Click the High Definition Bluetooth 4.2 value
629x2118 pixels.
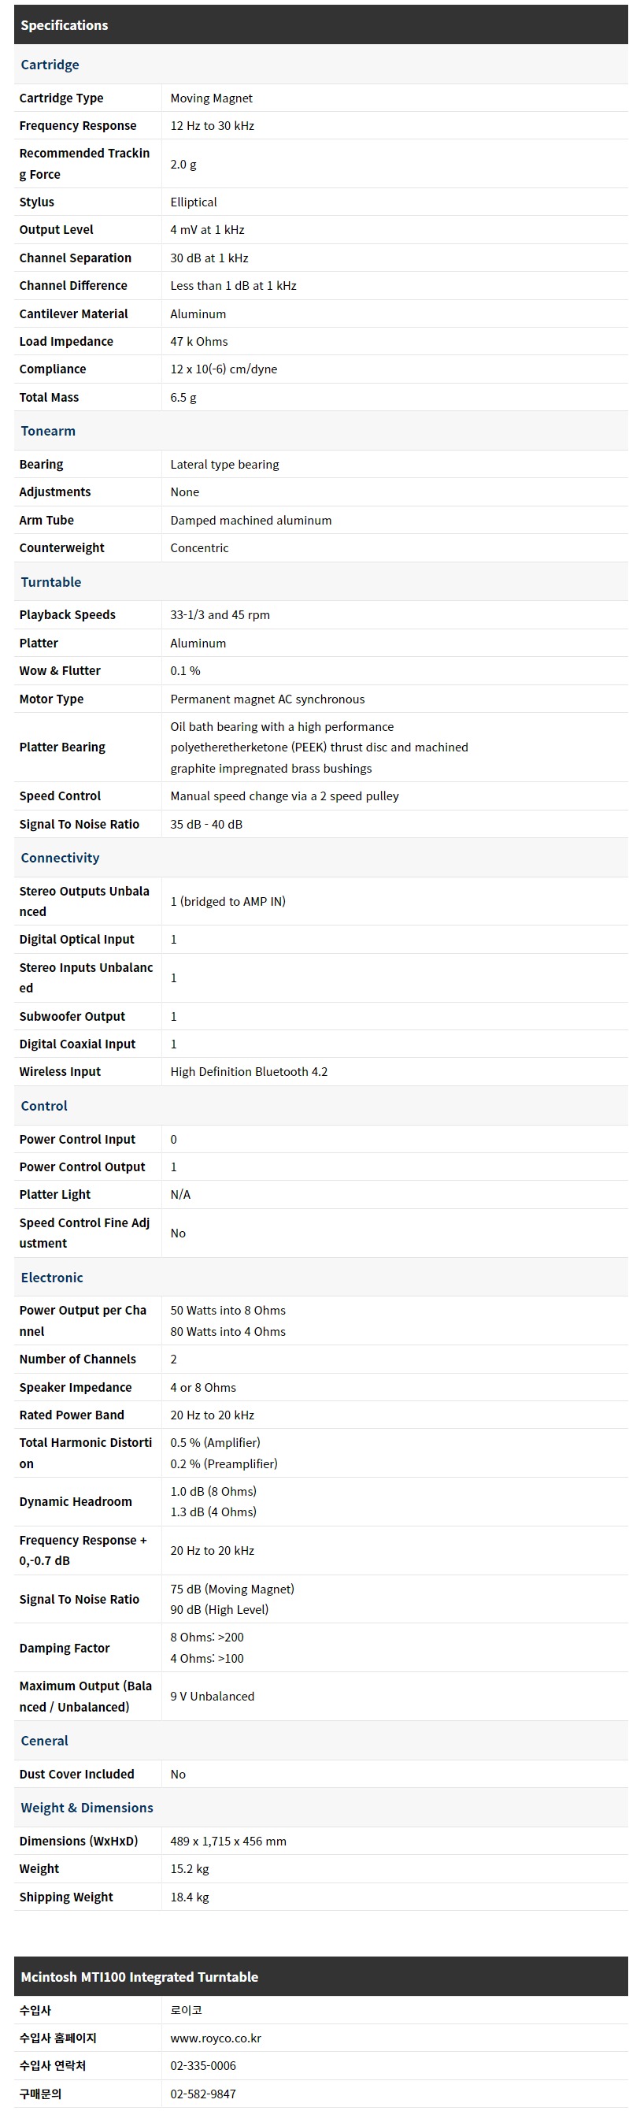[248, 1071]
